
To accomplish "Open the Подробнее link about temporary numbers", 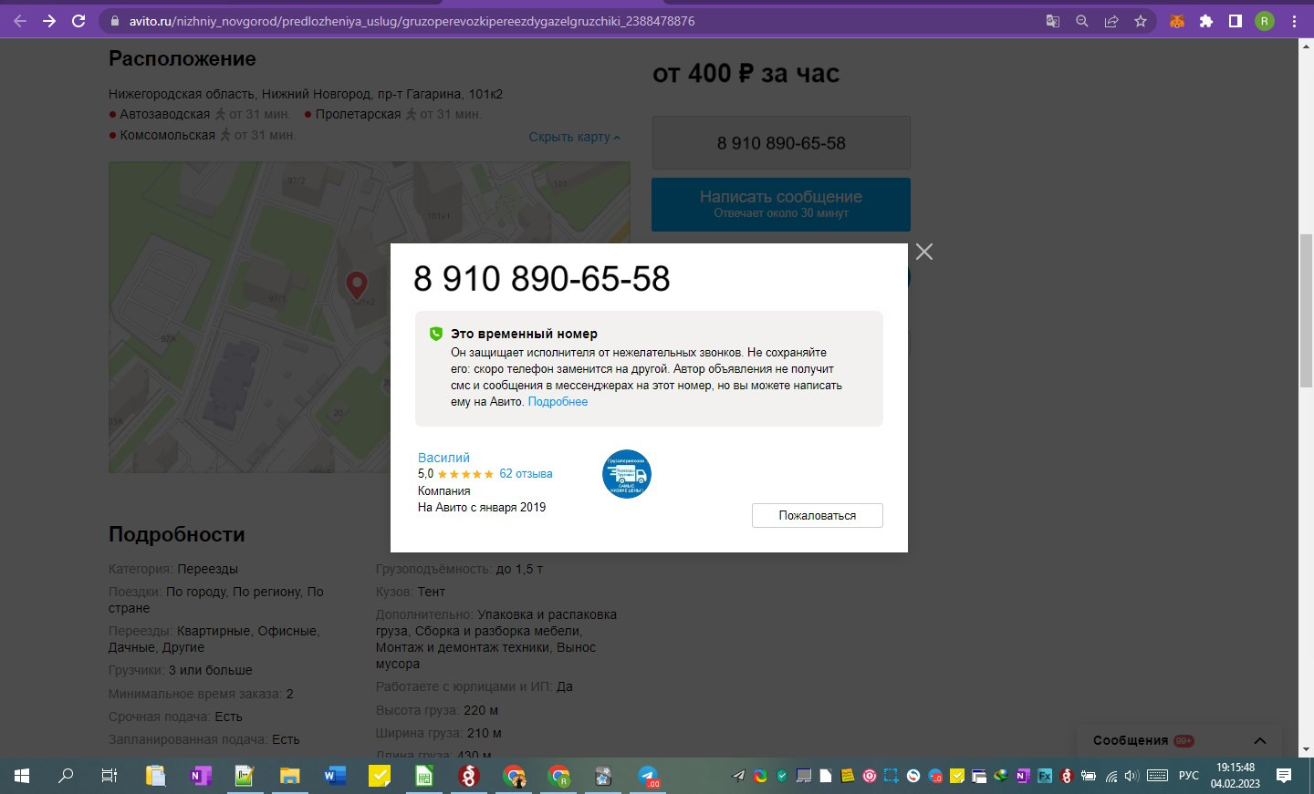I will (558, 402).
